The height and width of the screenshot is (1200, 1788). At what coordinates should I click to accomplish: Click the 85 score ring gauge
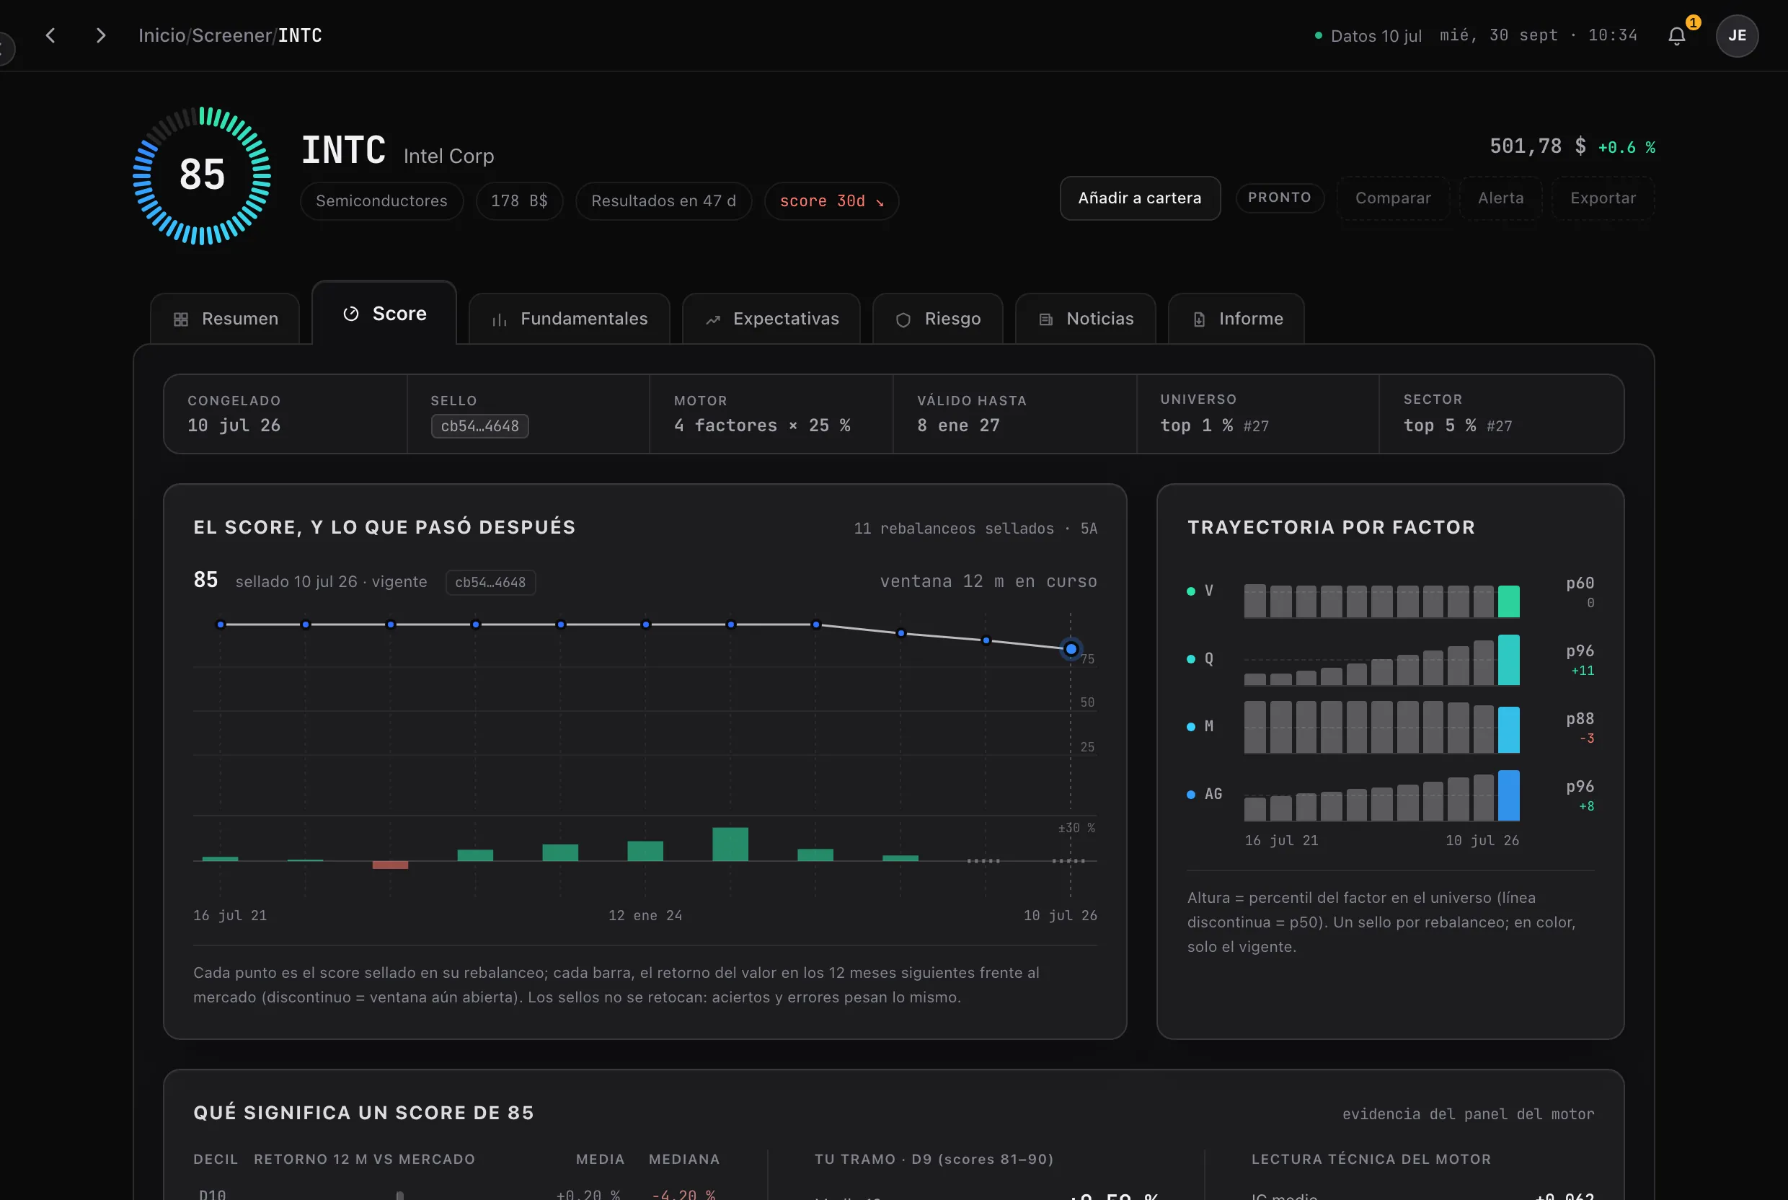pyautogui.click(x=202, y=175)
